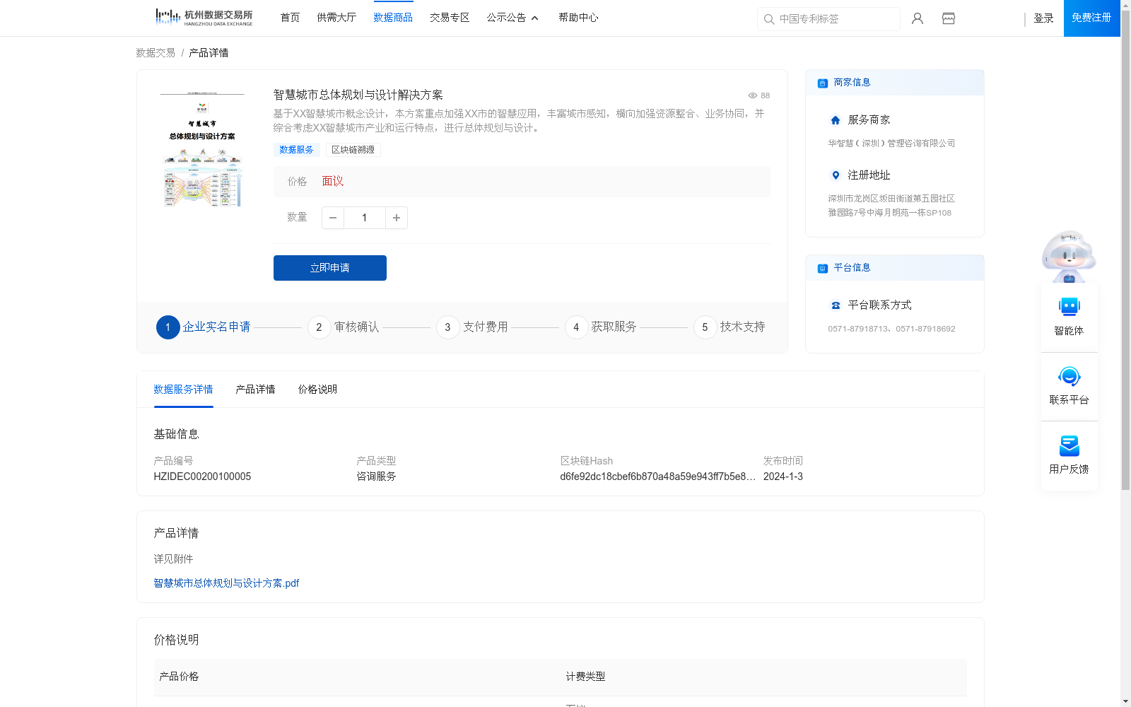1131x707 pixels.
Task: Click the eye view-count icon
Action: [753, 95]
